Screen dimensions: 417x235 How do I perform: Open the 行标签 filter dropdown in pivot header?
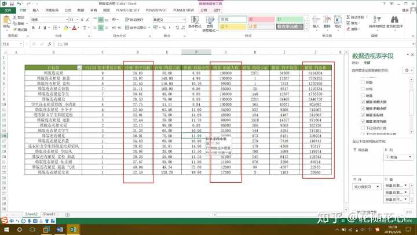(x=79, y=68)
